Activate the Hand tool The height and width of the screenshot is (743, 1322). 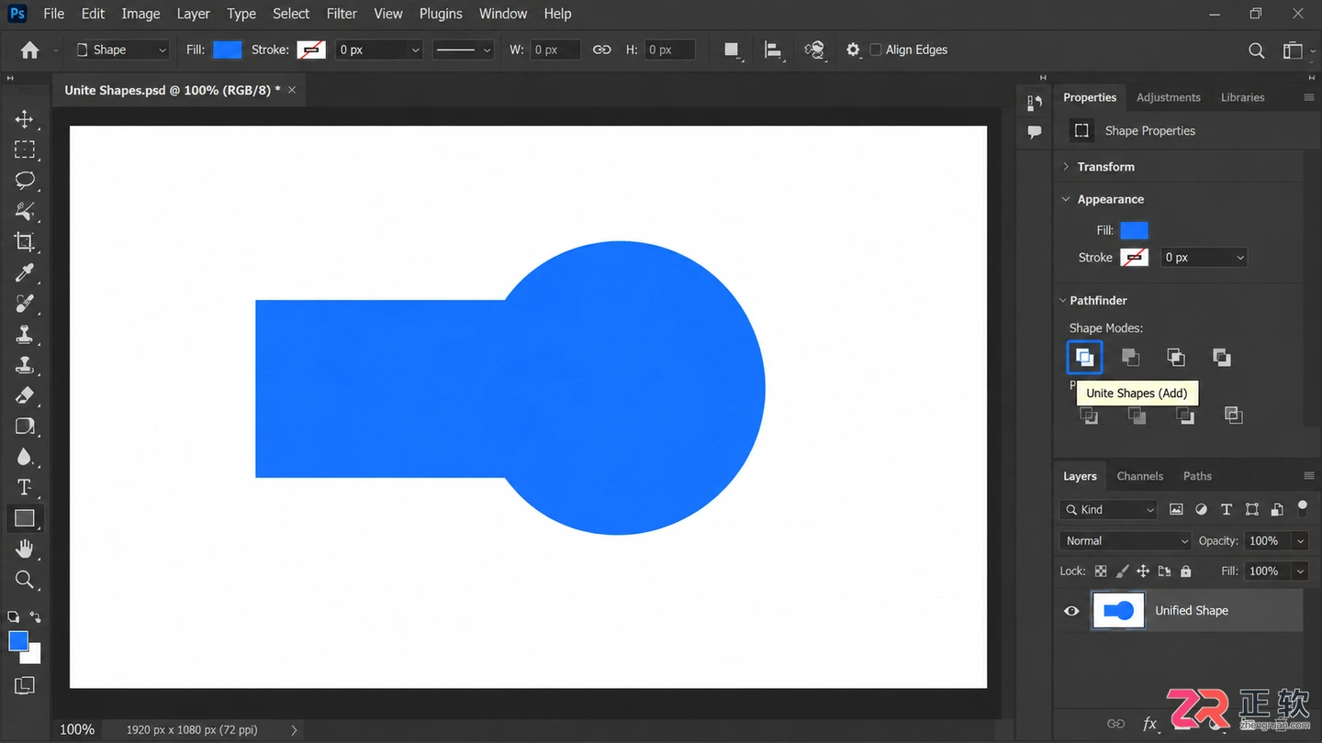coord(25,549)
